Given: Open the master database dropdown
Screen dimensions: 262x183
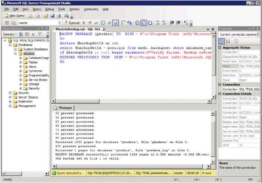Looking at the screenshot, I should (60, 23).
